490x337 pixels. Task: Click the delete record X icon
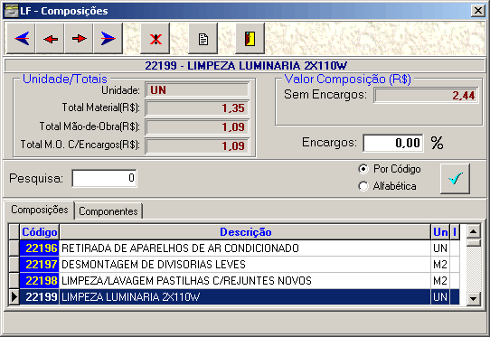155,39
